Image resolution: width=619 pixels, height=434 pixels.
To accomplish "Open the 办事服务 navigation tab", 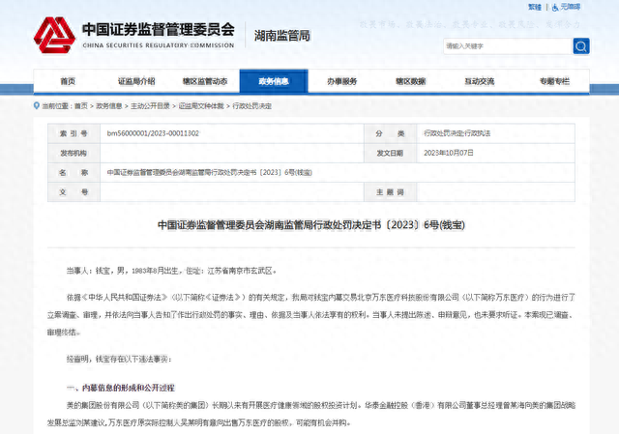I will [x=341, y=81].
